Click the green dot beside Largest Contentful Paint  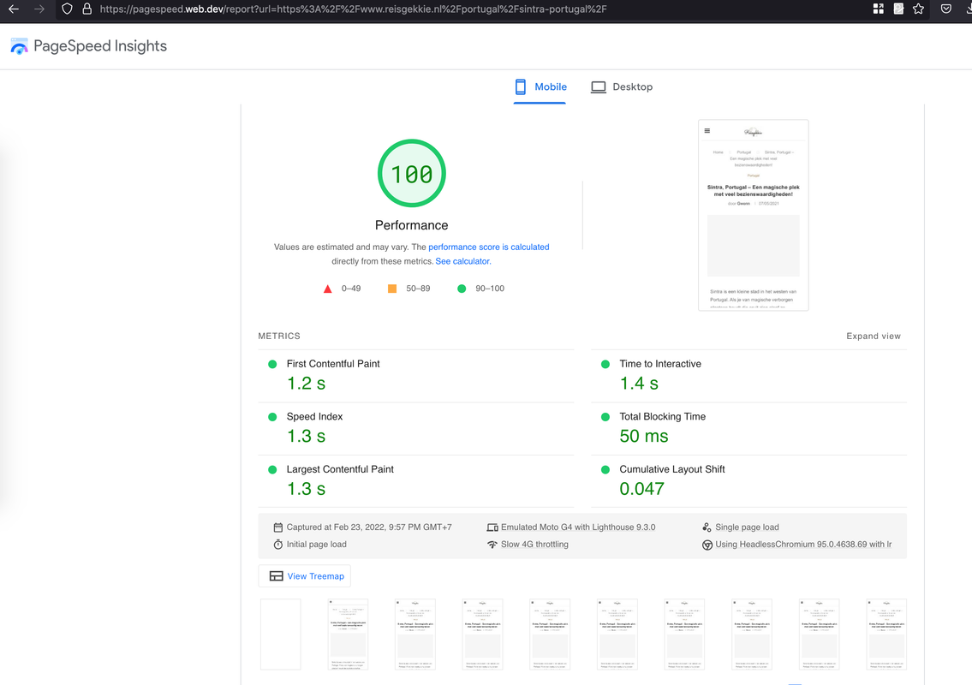click(272, 470)
